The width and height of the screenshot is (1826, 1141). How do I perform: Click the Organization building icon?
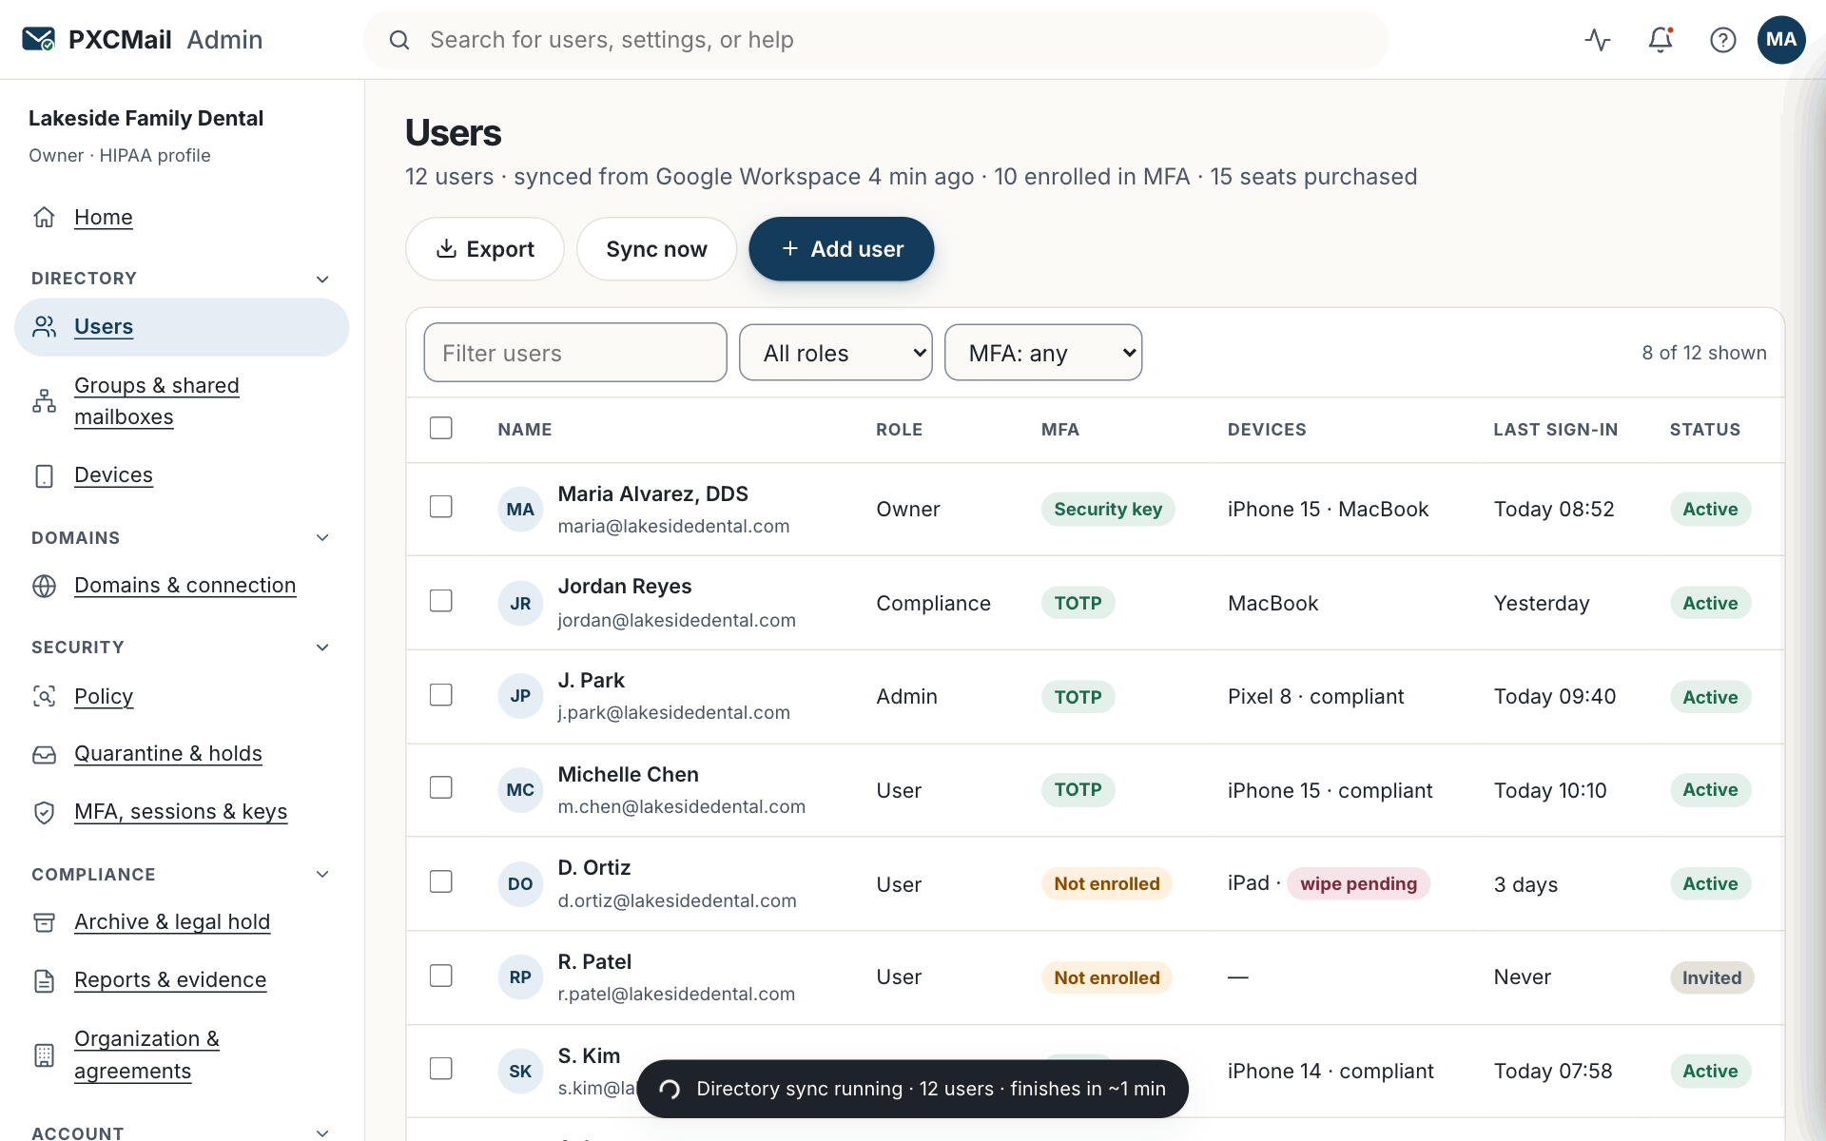pos(44,1054)
